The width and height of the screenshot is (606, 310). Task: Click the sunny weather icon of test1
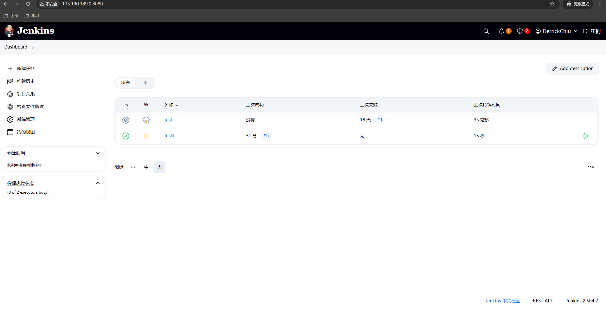pyautogui.click(x=146, y=136)
